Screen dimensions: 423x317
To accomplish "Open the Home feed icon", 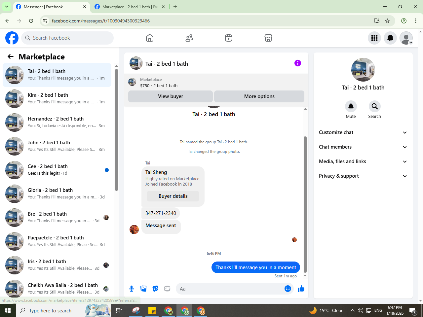I will point(150,38).
